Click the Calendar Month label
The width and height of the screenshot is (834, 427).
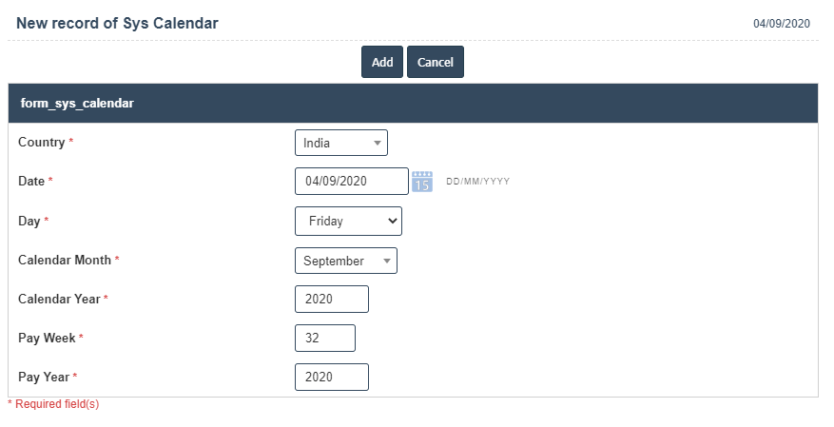65,260
